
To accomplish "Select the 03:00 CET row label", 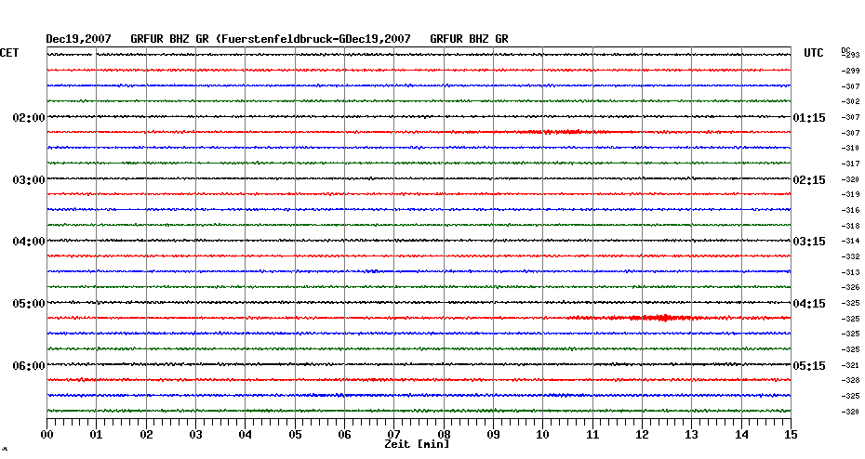I will 29,179.
